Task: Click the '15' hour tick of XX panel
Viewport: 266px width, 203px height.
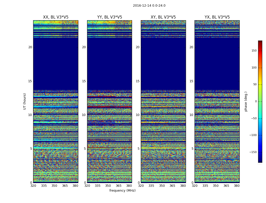Action: click(x=30, y=81)
